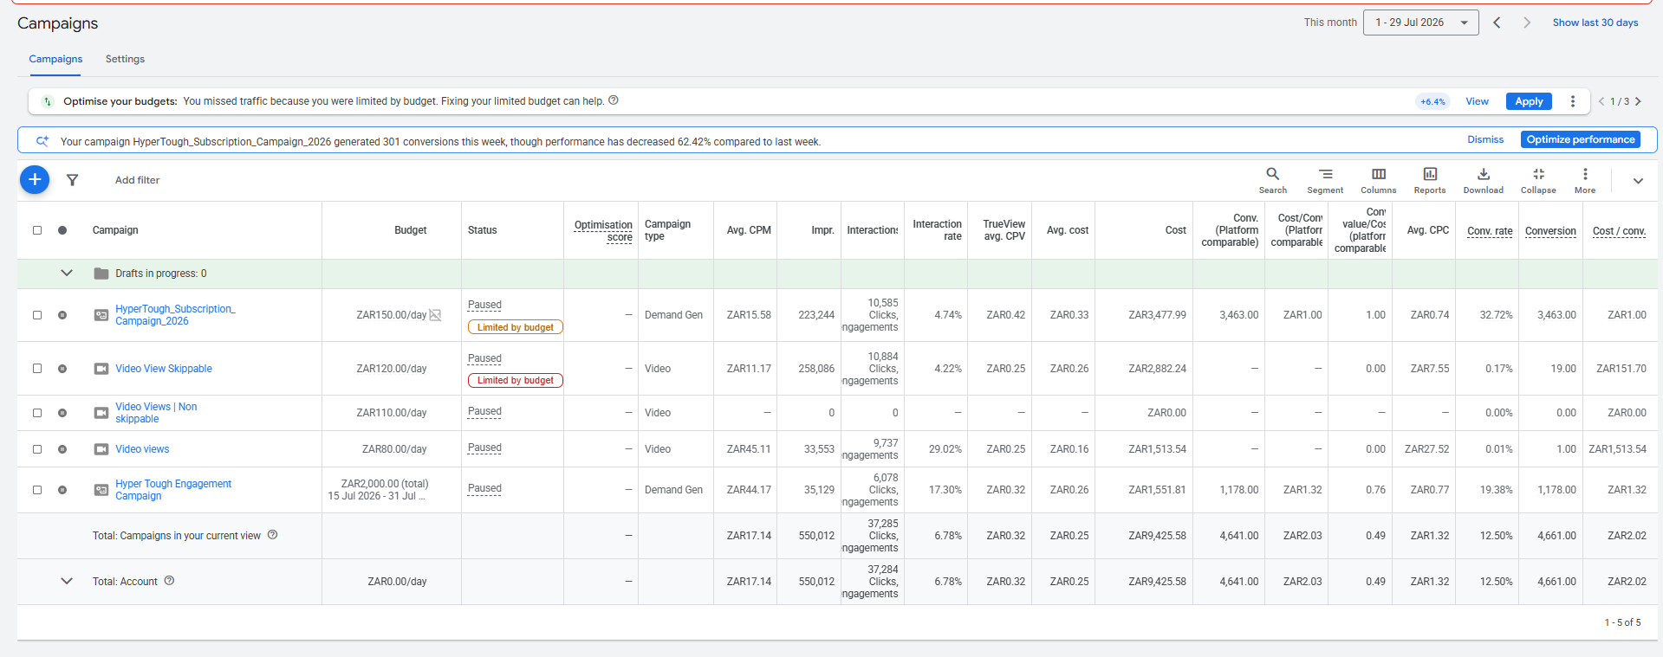Viewport: 1663px width, 657px height.
Task: Click Optimize performance button
Action: point(1581,139)
